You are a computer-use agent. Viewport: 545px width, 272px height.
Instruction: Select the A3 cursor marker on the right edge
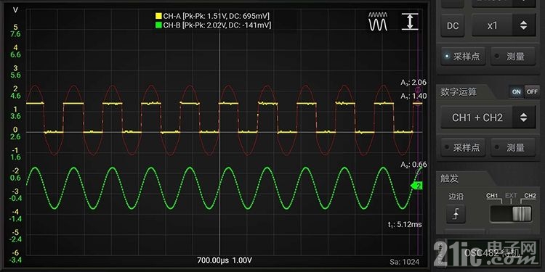417,89
